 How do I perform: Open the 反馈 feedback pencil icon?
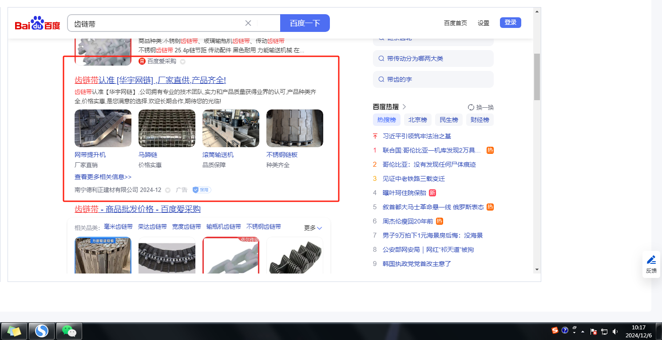(651, 260)
